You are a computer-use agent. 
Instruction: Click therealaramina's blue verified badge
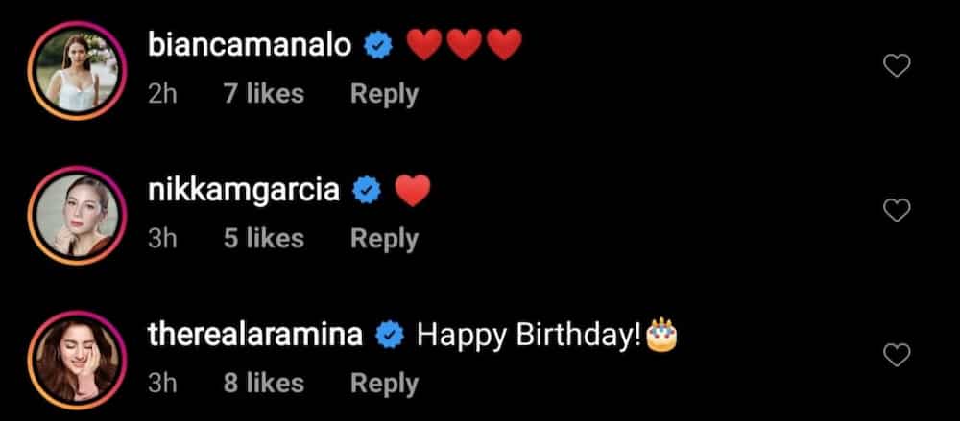click(x=390, y=336)
